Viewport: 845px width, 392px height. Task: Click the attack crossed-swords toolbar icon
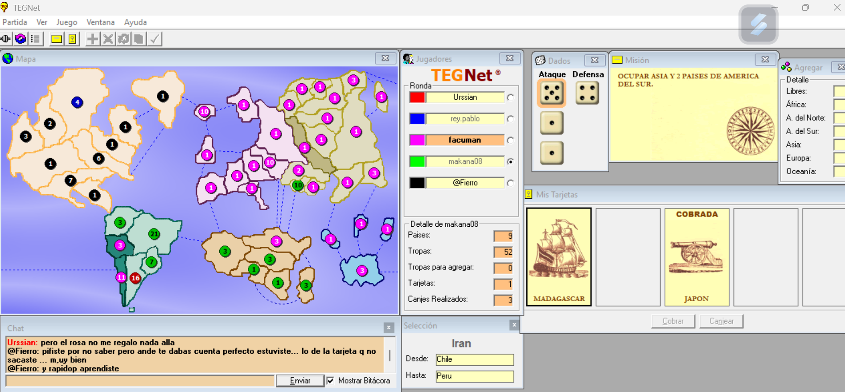point(108,39)
